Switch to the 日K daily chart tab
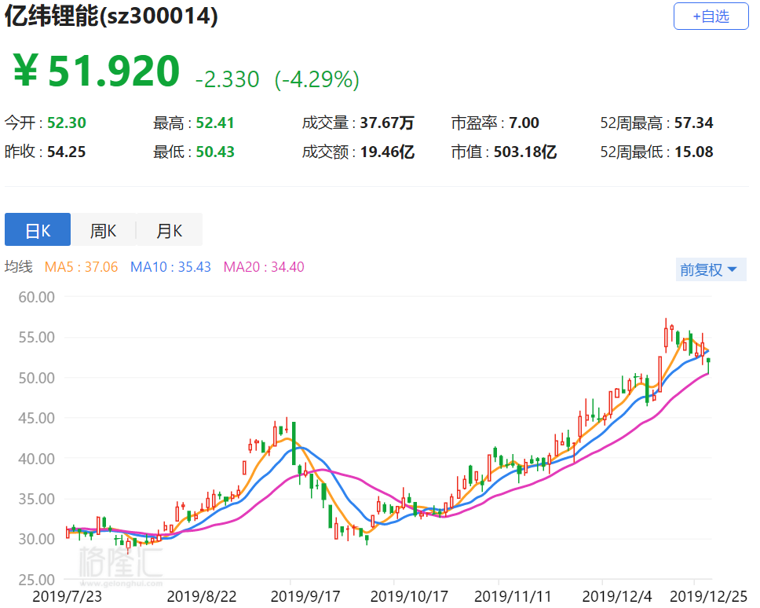 (x=38, y=230)
